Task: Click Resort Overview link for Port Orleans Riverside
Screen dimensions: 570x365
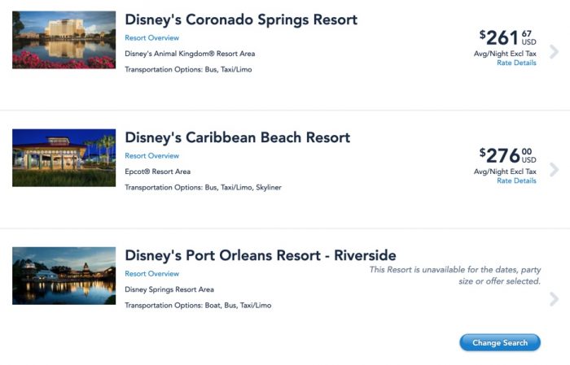Action: tap(152, 274)
